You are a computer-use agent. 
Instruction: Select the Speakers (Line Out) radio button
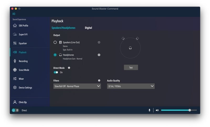[55, 42]
